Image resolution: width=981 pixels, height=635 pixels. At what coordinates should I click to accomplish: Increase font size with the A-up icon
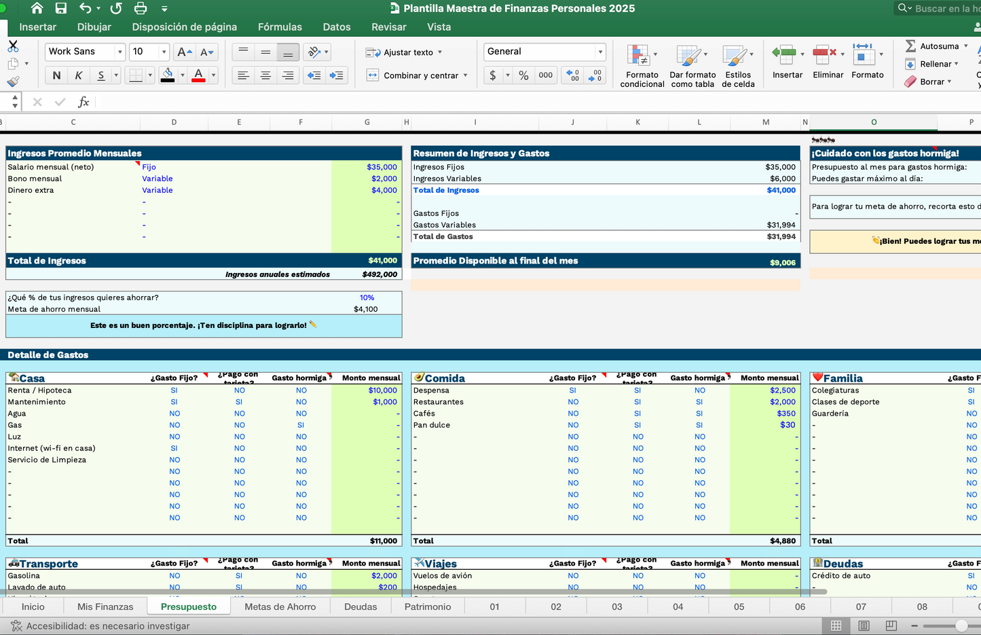pyautogui.click(x=184, y=52)
